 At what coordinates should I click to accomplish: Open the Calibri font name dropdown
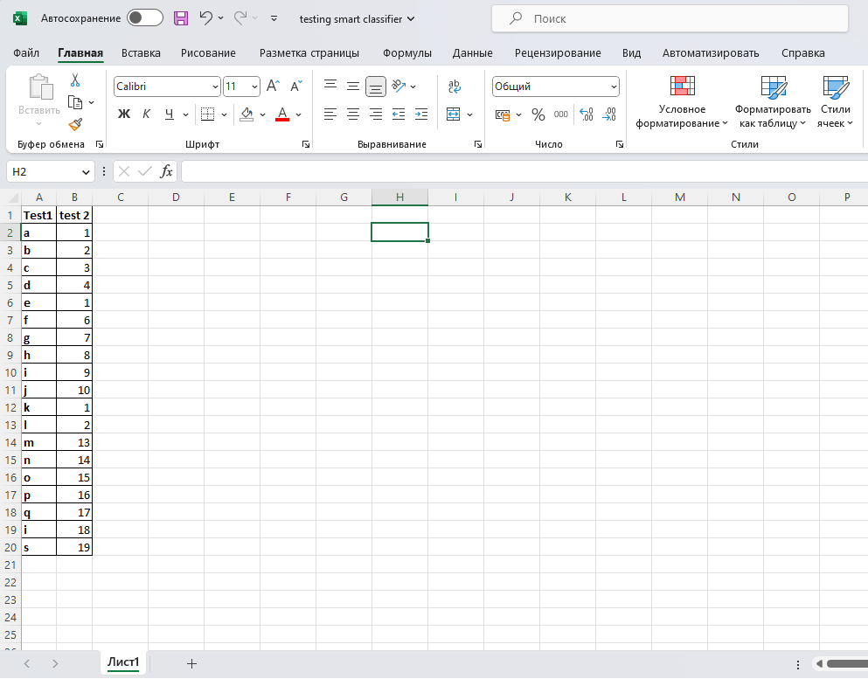click(x=215, y=87)
